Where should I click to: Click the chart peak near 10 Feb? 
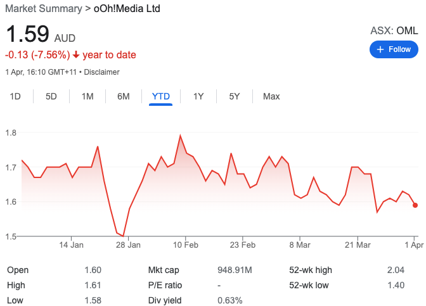181,135
